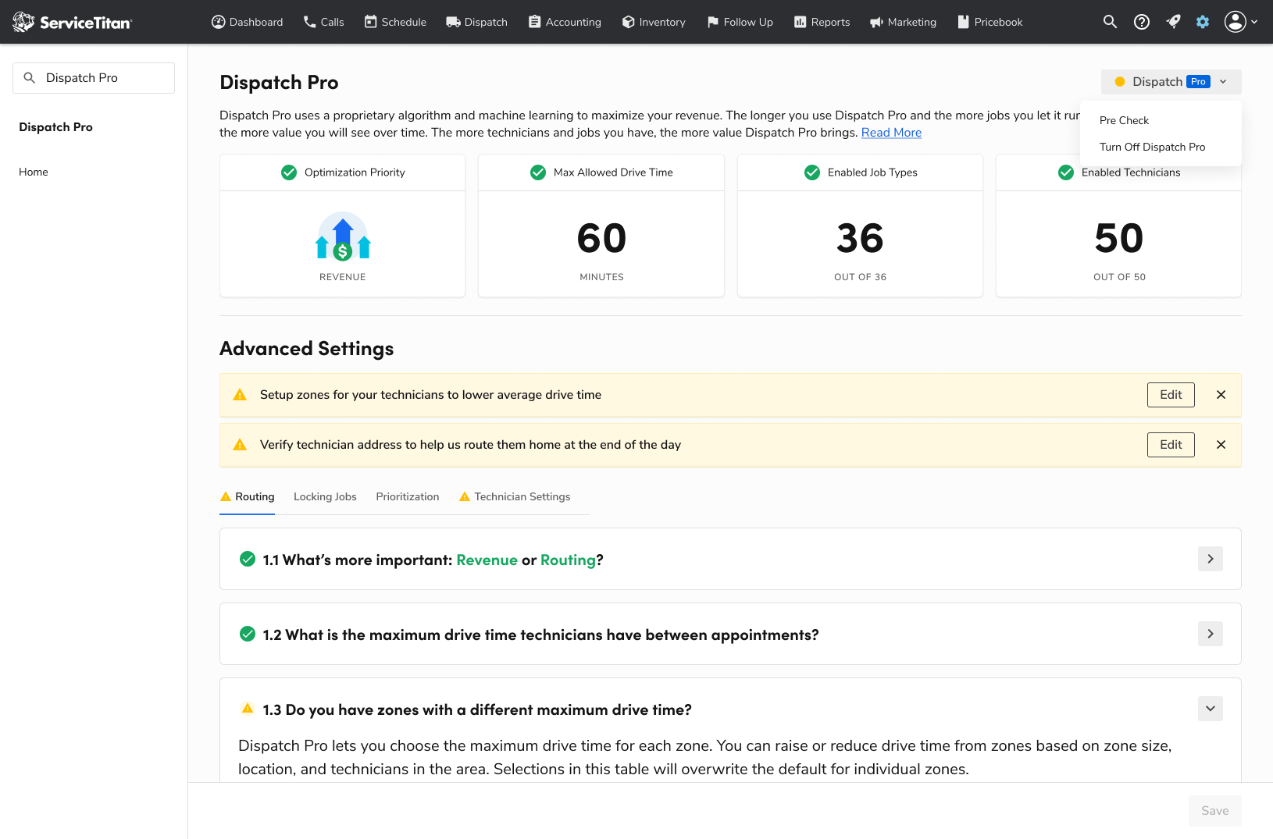Click the revenue arrows dollar illustration
Image resolution: width=1273 pixels, height=839 pixels.
coord(343,236)
